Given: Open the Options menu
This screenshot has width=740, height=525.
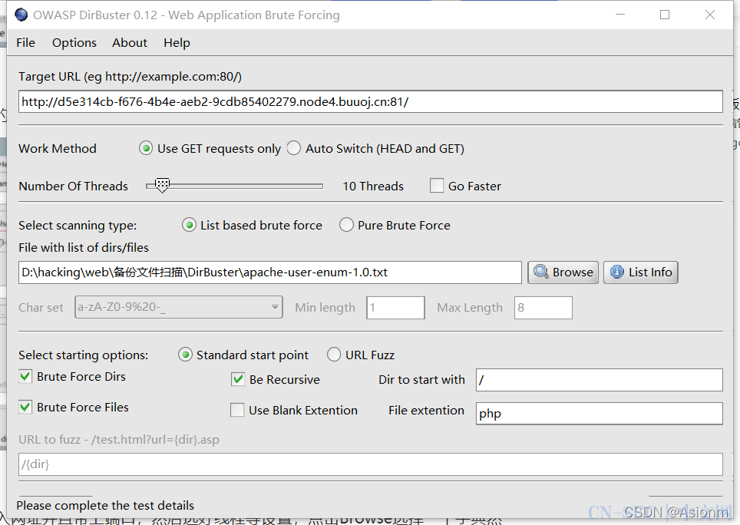Looking at the screenshot, I should (x=74, y=43).
